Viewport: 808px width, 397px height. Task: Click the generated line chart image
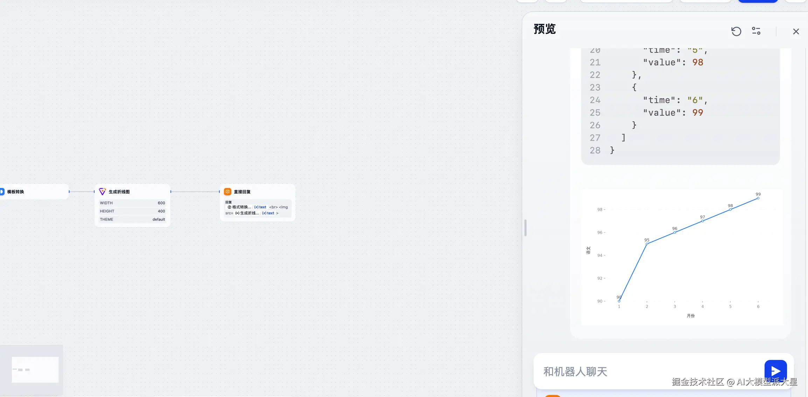click(x=682, y=257)
